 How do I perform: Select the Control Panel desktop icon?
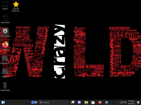(5, 32)
